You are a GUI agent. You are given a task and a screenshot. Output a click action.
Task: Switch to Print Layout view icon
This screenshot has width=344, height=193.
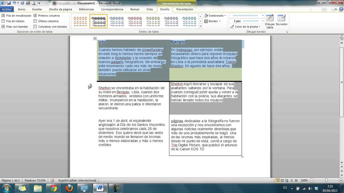click(x=278, y=180)
